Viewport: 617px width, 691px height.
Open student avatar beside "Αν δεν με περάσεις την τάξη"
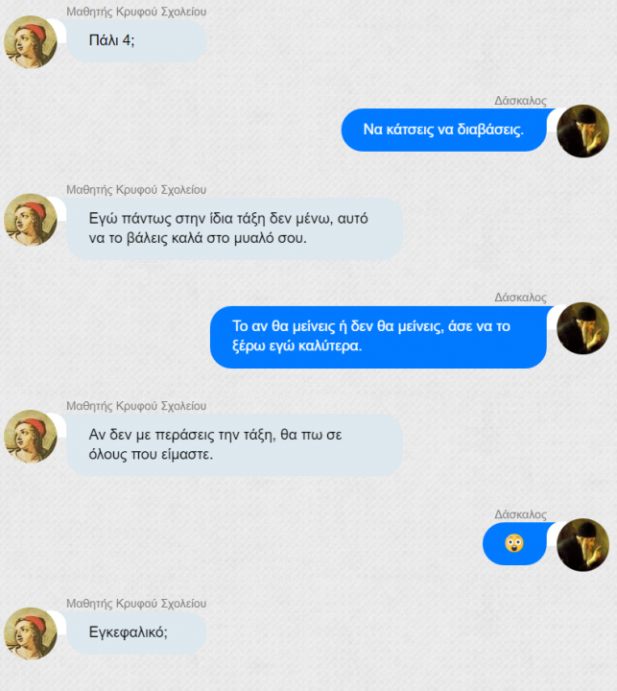(x=31, y=437)
